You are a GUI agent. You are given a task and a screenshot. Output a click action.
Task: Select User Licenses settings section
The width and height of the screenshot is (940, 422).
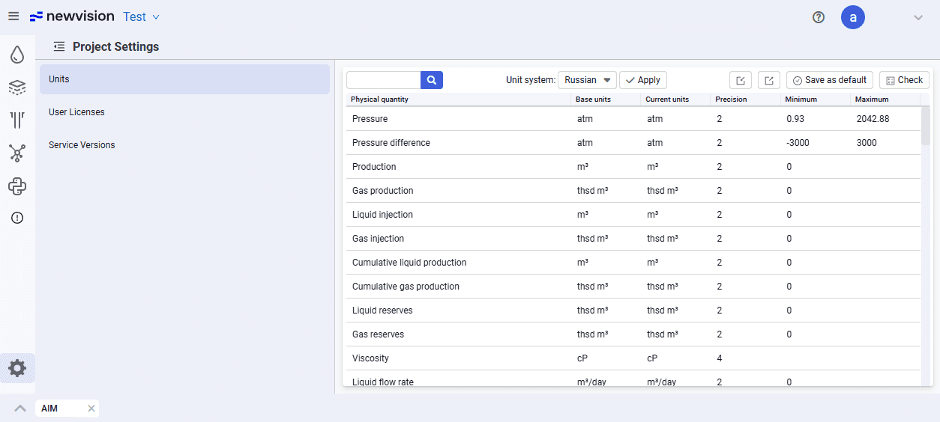(184, 112)
